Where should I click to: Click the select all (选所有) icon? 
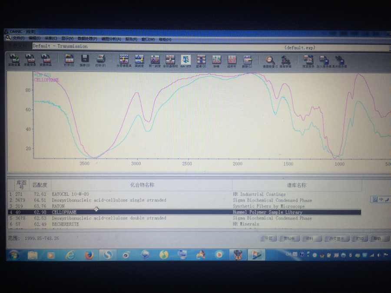pyautogui.click(x=232, y=61)
